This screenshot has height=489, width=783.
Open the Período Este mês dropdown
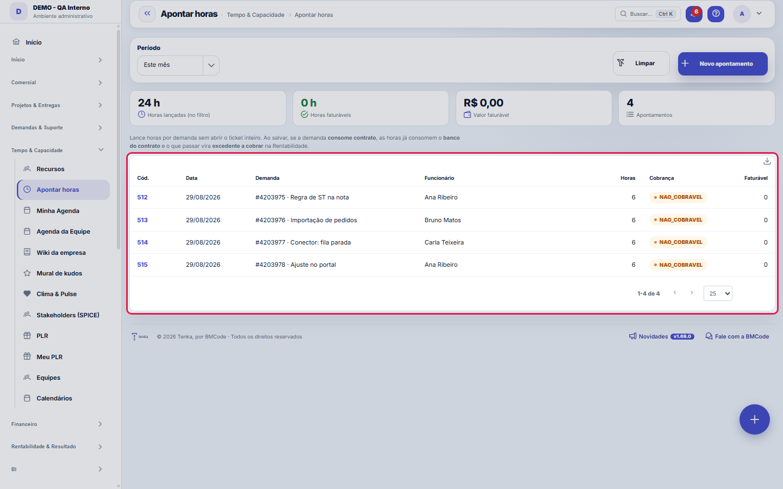[x=178, y=65]
